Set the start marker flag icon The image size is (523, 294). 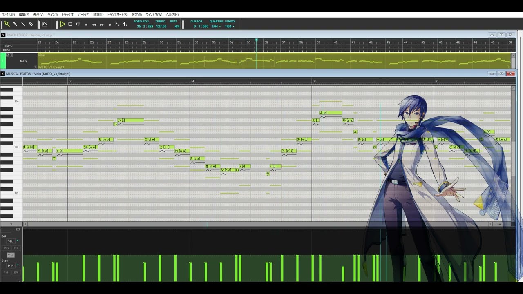pyautogui.click(x=117, y=24)
